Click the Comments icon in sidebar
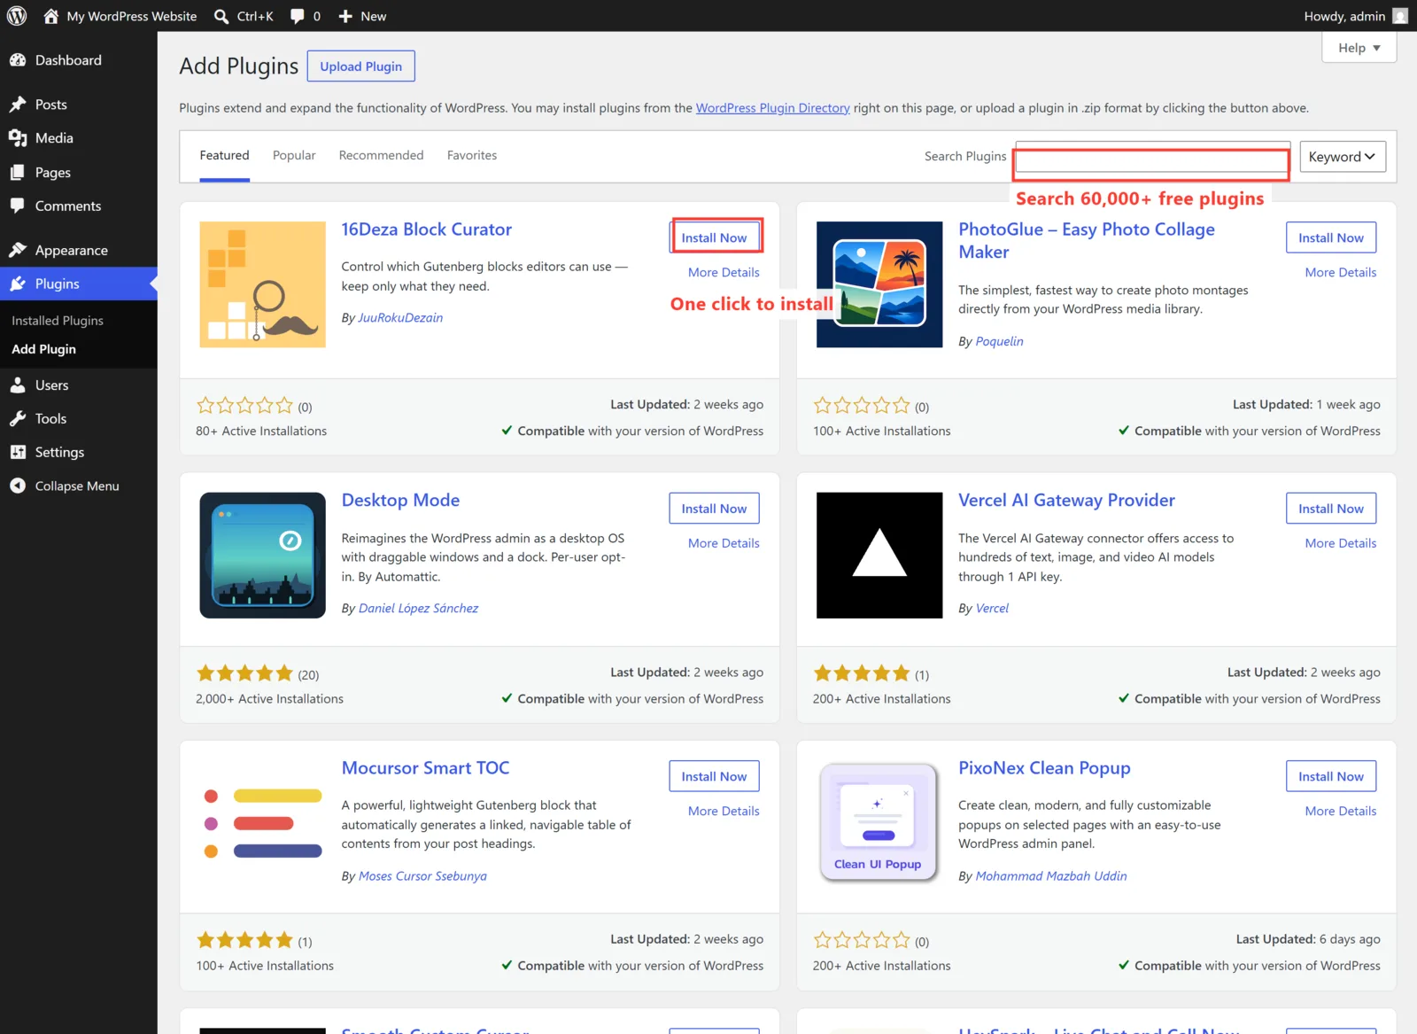Screen dimensions: 1417x1034 click(x=18, y=206)
